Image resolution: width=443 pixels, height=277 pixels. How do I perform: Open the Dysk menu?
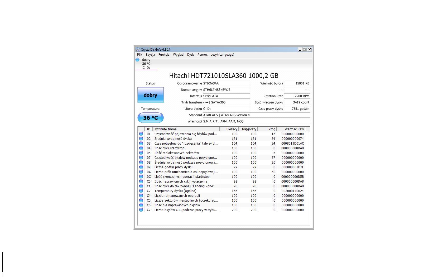(190, 55)
